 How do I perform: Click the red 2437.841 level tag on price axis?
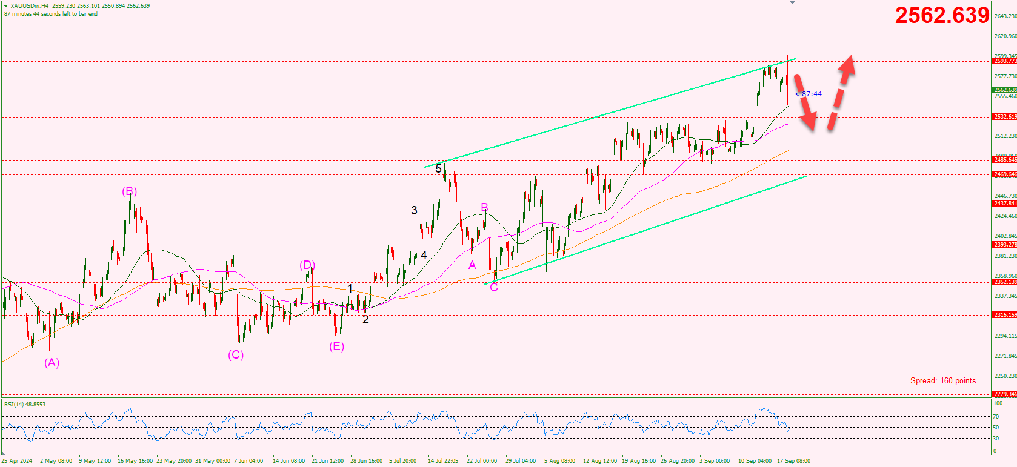coord(1005,204)
